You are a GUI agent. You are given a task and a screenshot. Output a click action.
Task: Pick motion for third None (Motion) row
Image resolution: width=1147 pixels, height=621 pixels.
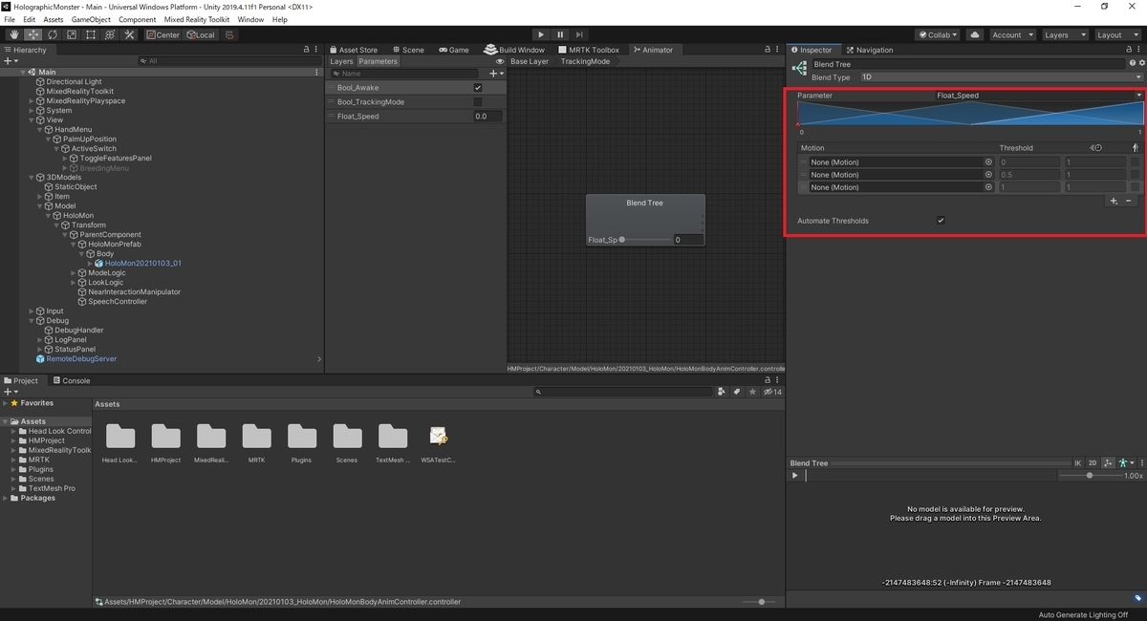coord(988,187)
